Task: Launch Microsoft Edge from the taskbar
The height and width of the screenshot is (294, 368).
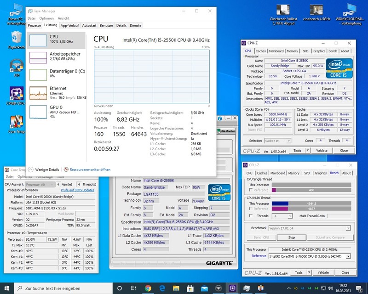Action: coord(162,288)
